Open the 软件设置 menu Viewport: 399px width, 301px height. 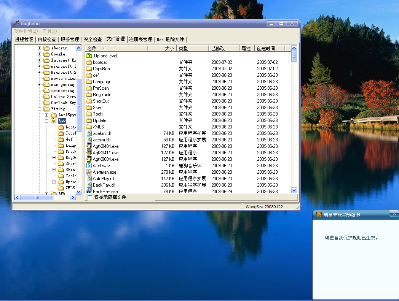26,31
